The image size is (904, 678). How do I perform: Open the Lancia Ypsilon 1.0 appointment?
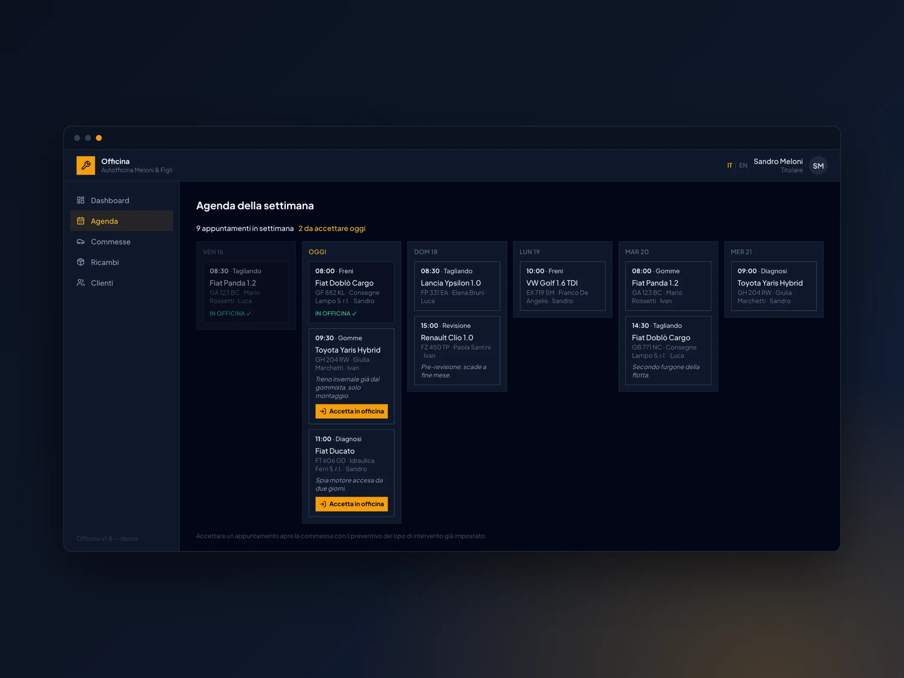(457, 286)
